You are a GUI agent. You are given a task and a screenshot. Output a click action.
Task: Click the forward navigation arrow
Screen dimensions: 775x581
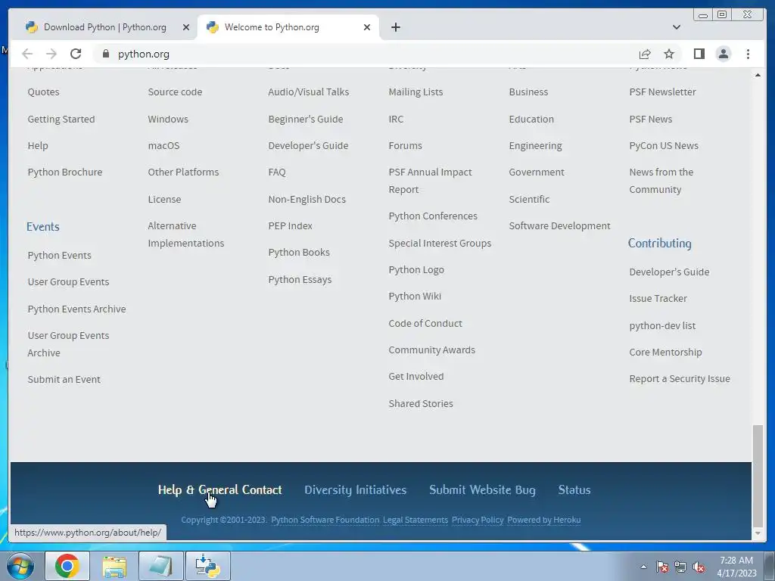pyautogui.click(x=51, y=54)
